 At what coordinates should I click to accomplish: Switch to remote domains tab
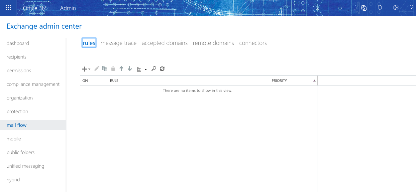tap(213, 43)
